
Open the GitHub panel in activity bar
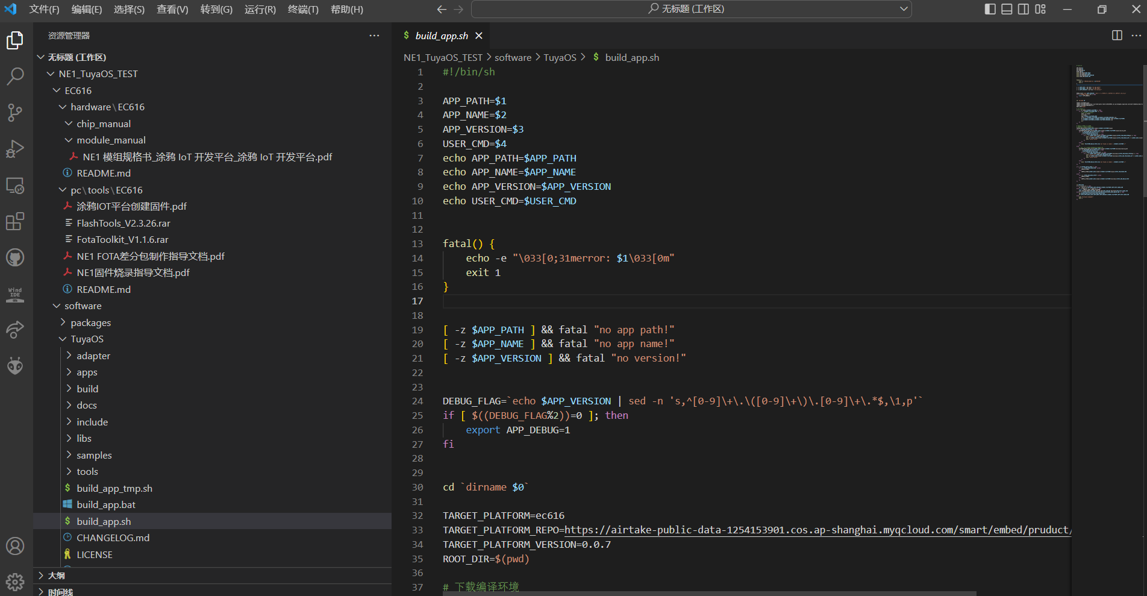pyautogui.click(x=15, y=258)
